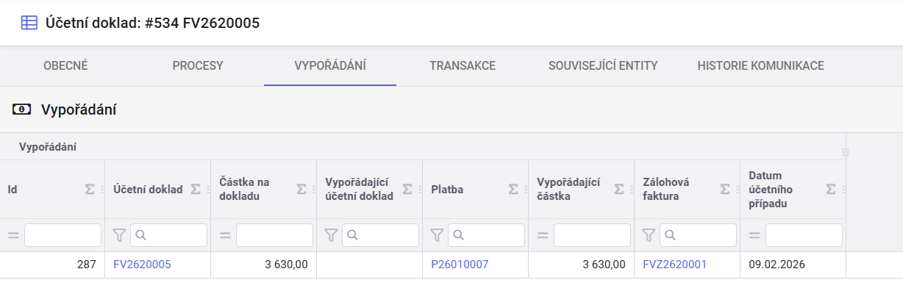Open the payment link P26010007

[460, 265]
